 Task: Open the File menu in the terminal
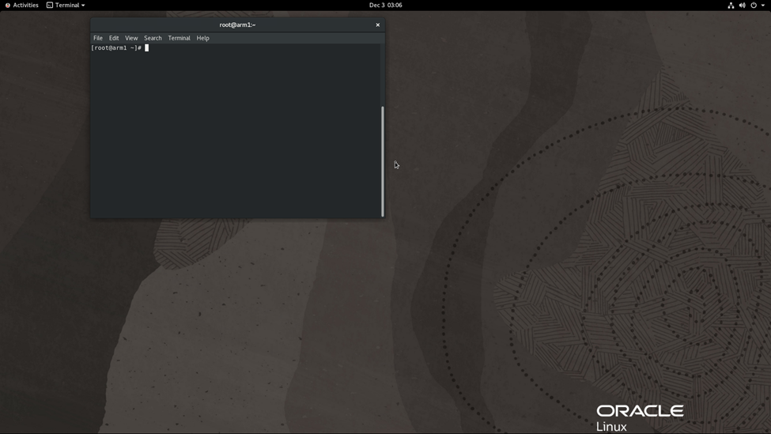coord(98,38)
